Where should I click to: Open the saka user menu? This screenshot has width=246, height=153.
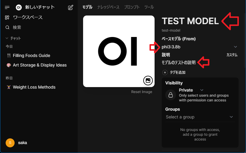[x=22, y=143]
